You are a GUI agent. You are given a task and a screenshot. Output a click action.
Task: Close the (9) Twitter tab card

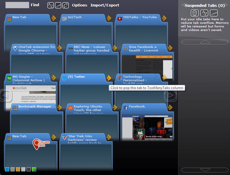tap(102, 78)
